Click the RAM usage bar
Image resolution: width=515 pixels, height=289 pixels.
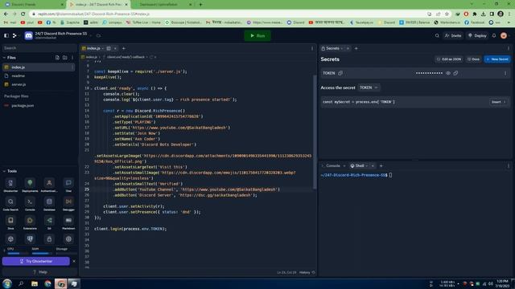[x=42, y=254]
